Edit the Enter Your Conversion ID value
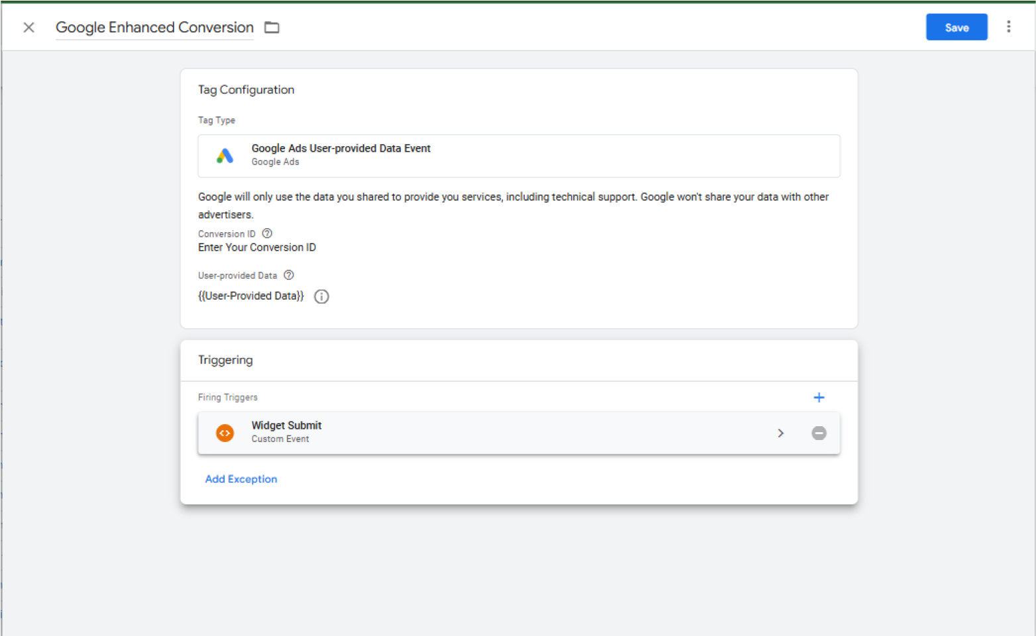This screenshot has height=636, width=1036. [x=257, y=248]
